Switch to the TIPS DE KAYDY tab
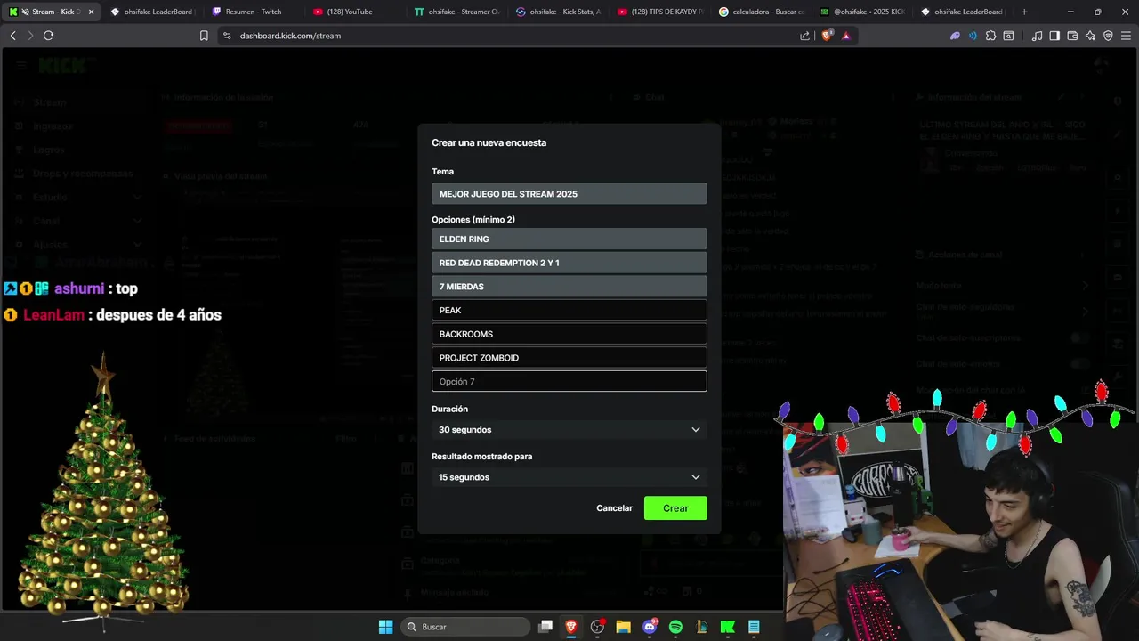 point(658,12)
